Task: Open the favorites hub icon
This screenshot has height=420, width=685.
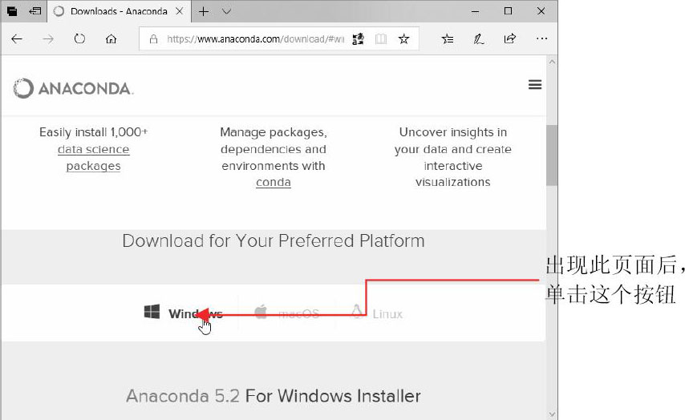Action: click(x=448, y=39)
